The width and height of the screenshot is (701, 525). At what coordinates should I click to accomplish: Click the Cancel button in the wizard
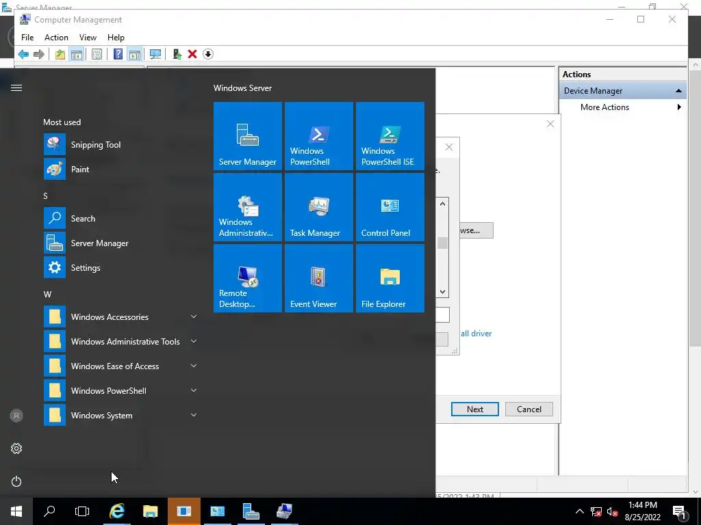coord(529,409)
